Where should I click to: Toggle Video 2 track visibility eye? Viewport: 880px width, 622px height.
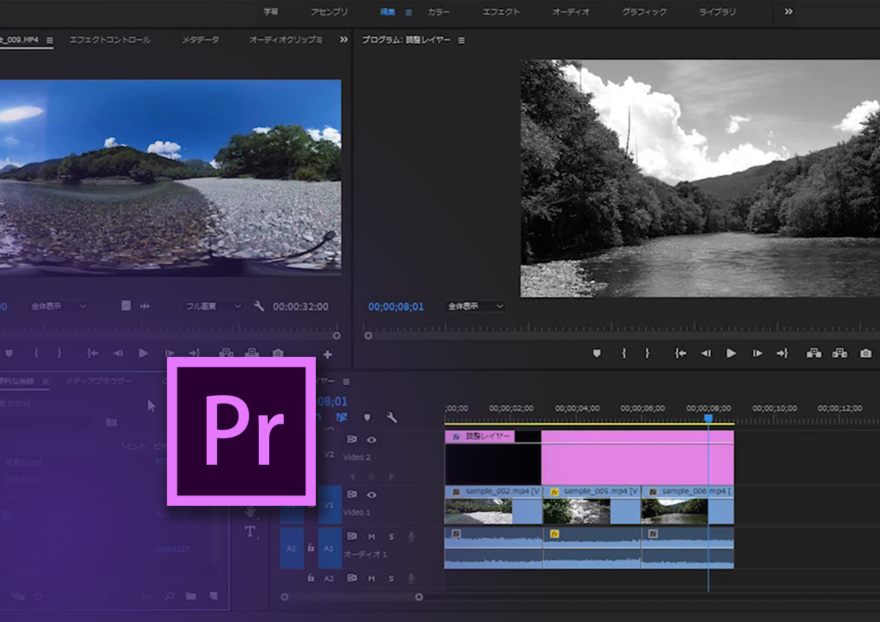[x=371, y=440]
